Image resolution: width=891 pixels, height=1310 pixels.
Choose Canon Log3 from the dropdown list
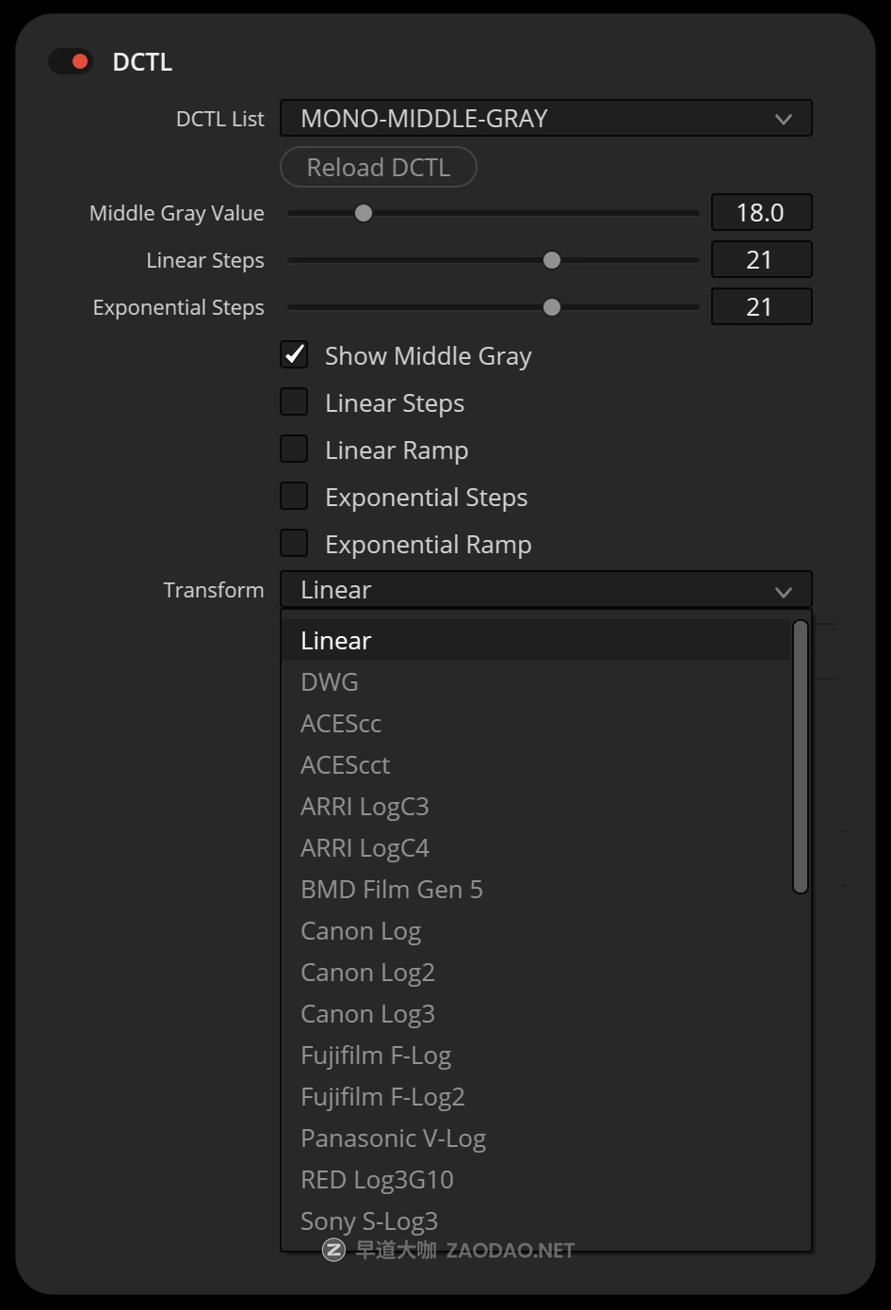367,1014
